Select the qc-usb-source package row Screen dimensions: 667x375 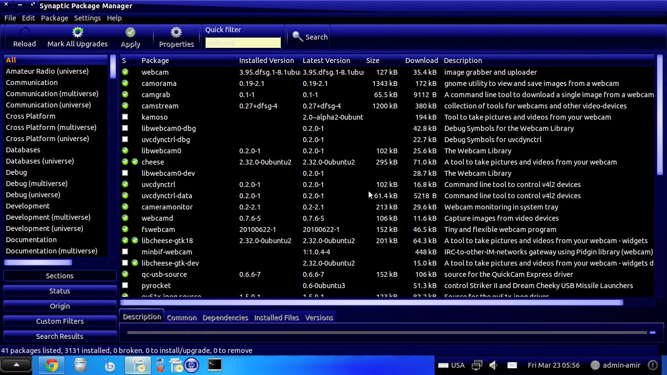[x=387, y=274]
